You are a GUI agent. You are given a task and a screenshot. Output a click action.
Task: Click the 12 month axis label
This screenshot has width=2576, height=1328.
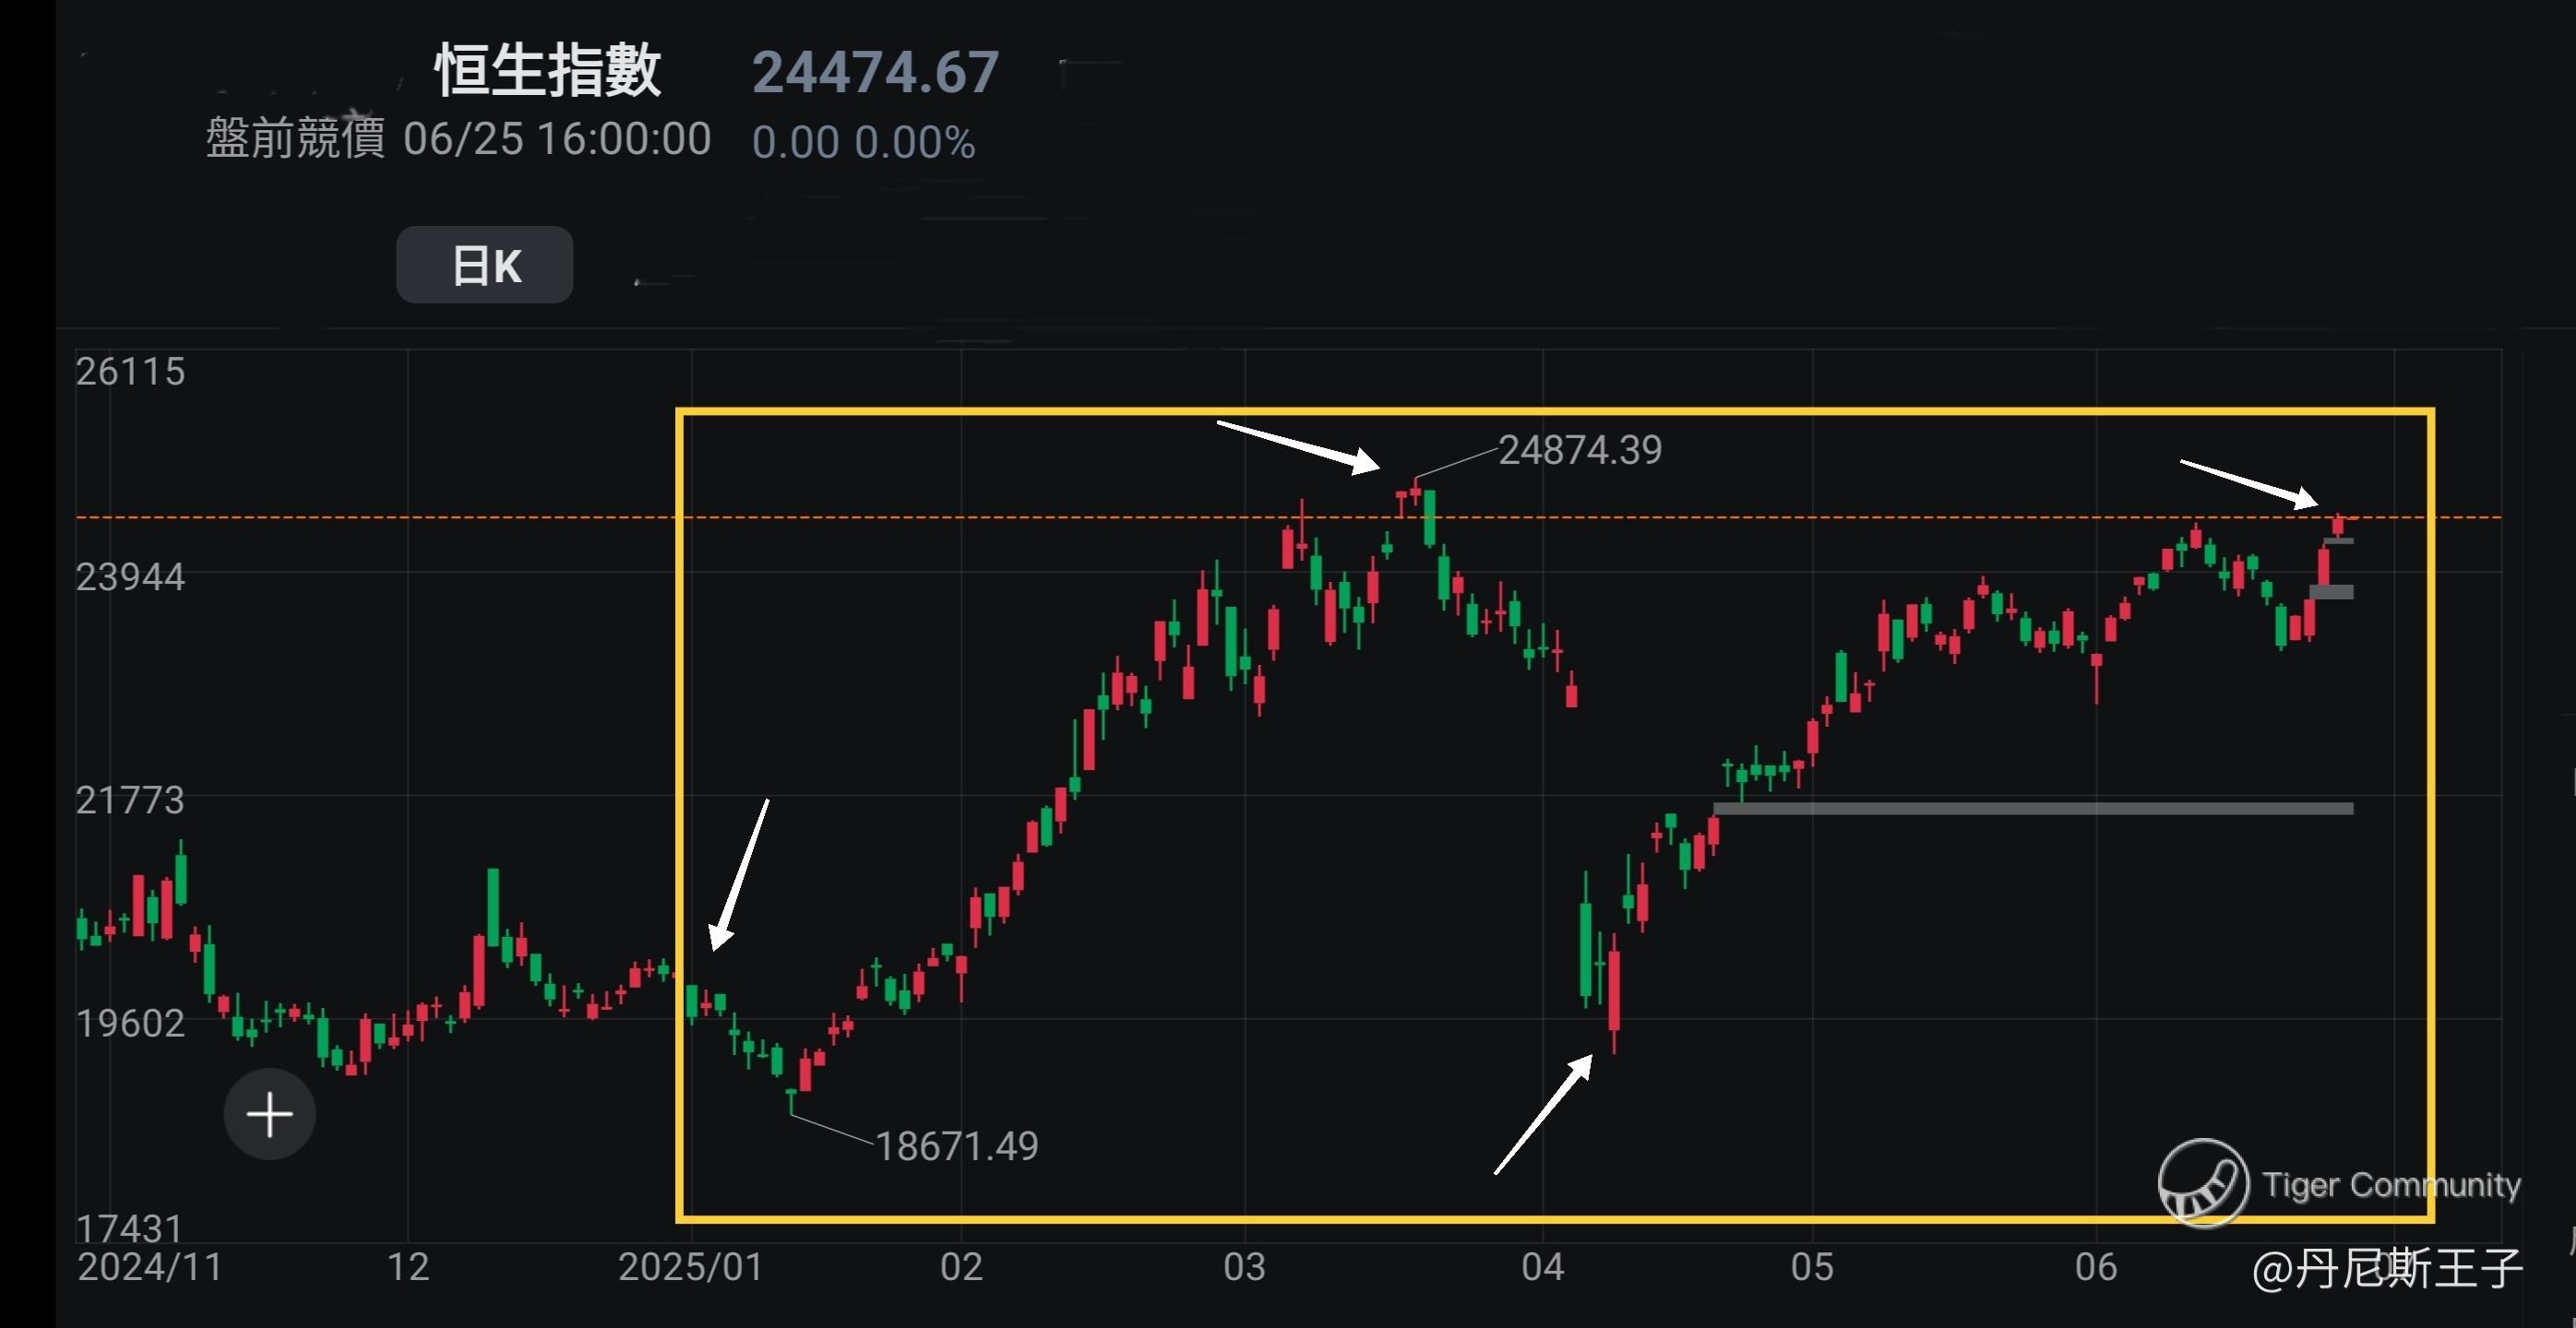[x=408, y=1267]
